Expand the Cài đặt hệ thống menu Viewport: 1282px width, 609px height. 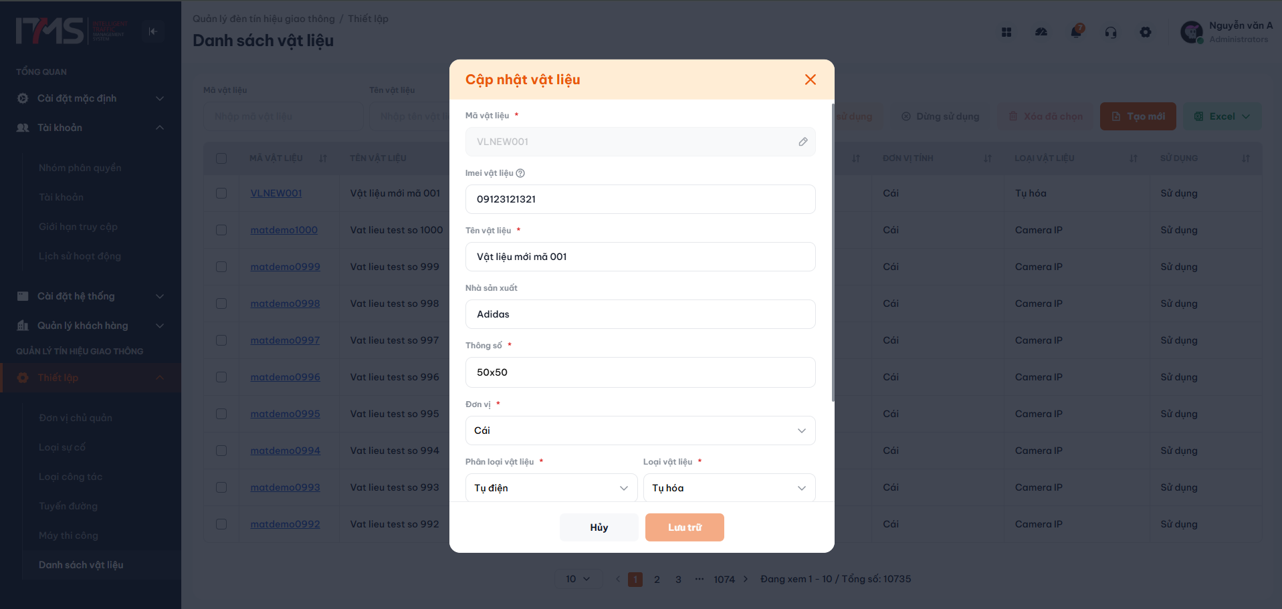point(90,296)
